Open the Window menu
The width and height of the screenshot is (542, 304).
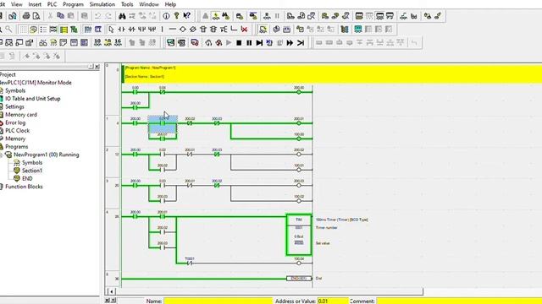click(149, 4)
